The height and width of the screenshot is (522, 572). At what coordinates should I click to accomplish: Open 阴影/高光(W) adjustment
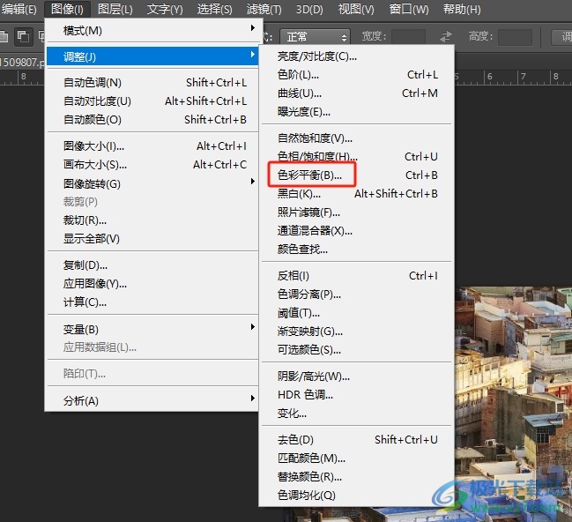357,376
